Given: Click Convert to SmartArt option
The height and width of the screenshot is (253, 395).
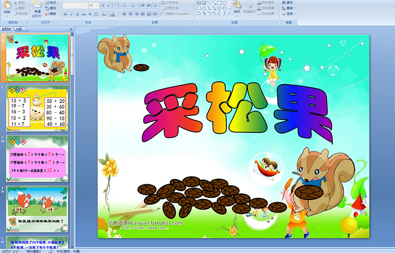Looking at the screenshot, I should pos(177,14).
